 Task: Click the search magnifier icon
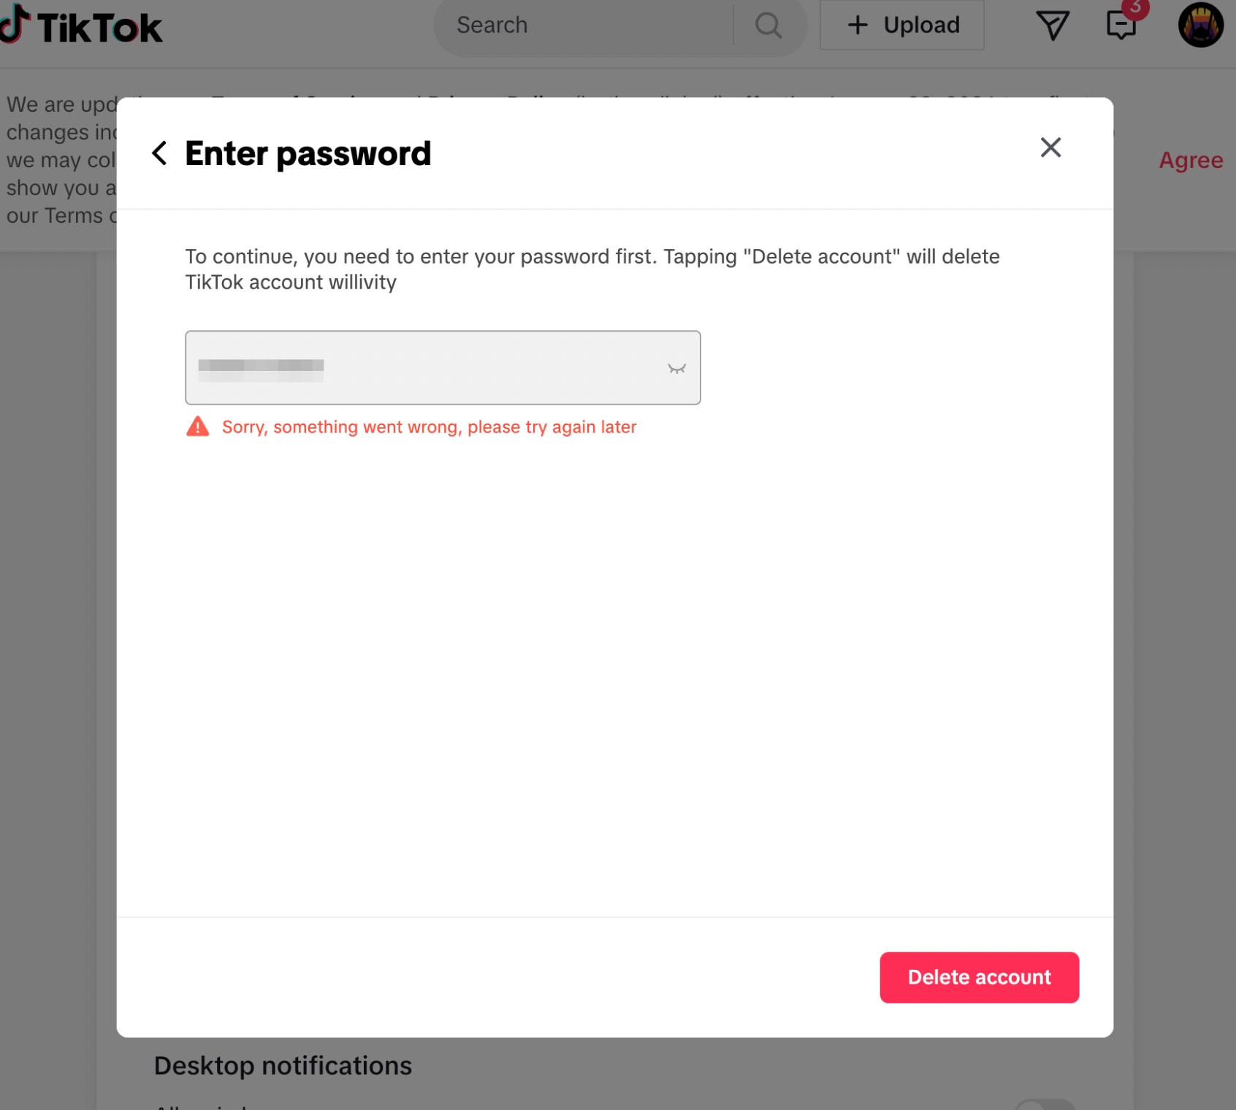pos(768,26)
